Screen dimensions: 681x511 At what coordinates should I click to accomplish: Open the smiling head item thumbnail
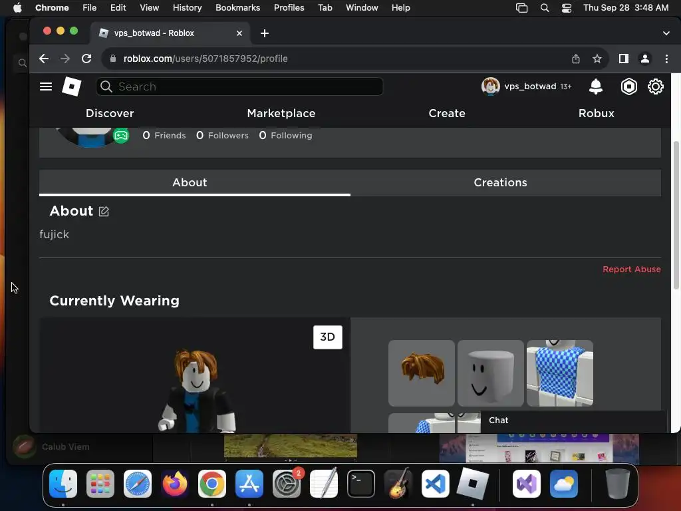[x=490, y=373]
